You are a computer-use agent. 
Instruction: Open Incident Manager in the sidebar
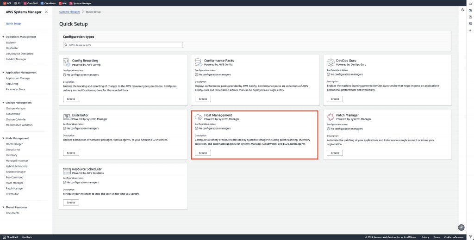pos(16,60)
